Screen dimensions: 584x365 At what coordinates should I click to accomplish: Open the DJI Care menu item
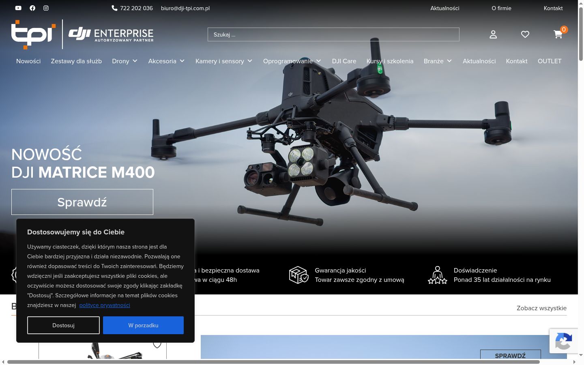pos(344,61)
